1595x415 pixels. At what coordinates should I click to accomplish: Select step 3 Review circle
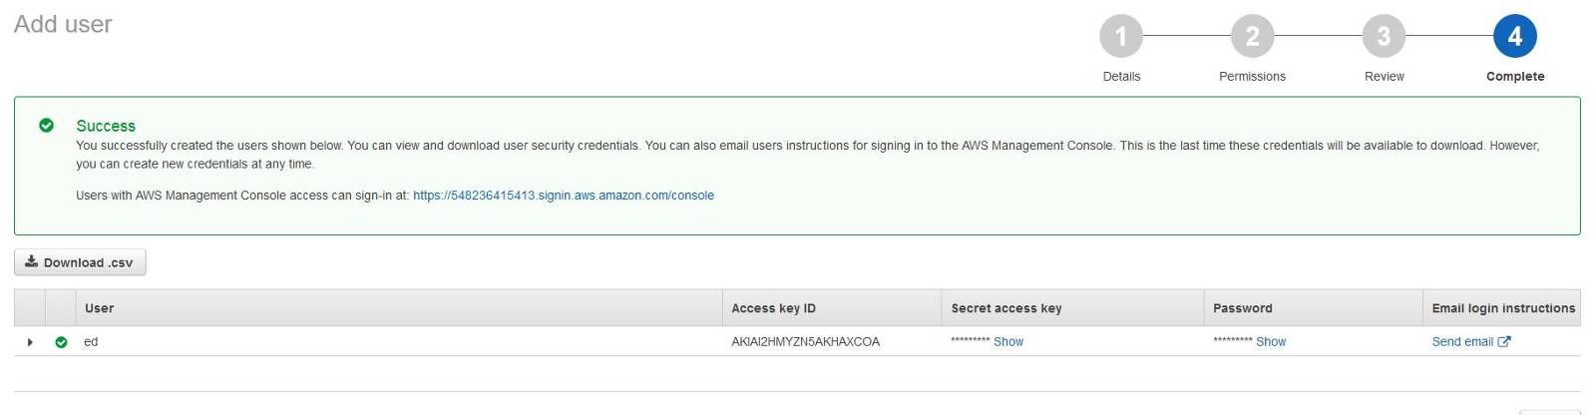(1384, 37)
